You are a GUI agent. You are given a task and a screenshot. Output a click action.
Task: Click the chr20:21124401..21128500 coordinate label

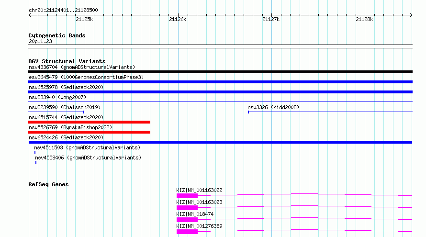click(63, 11)
